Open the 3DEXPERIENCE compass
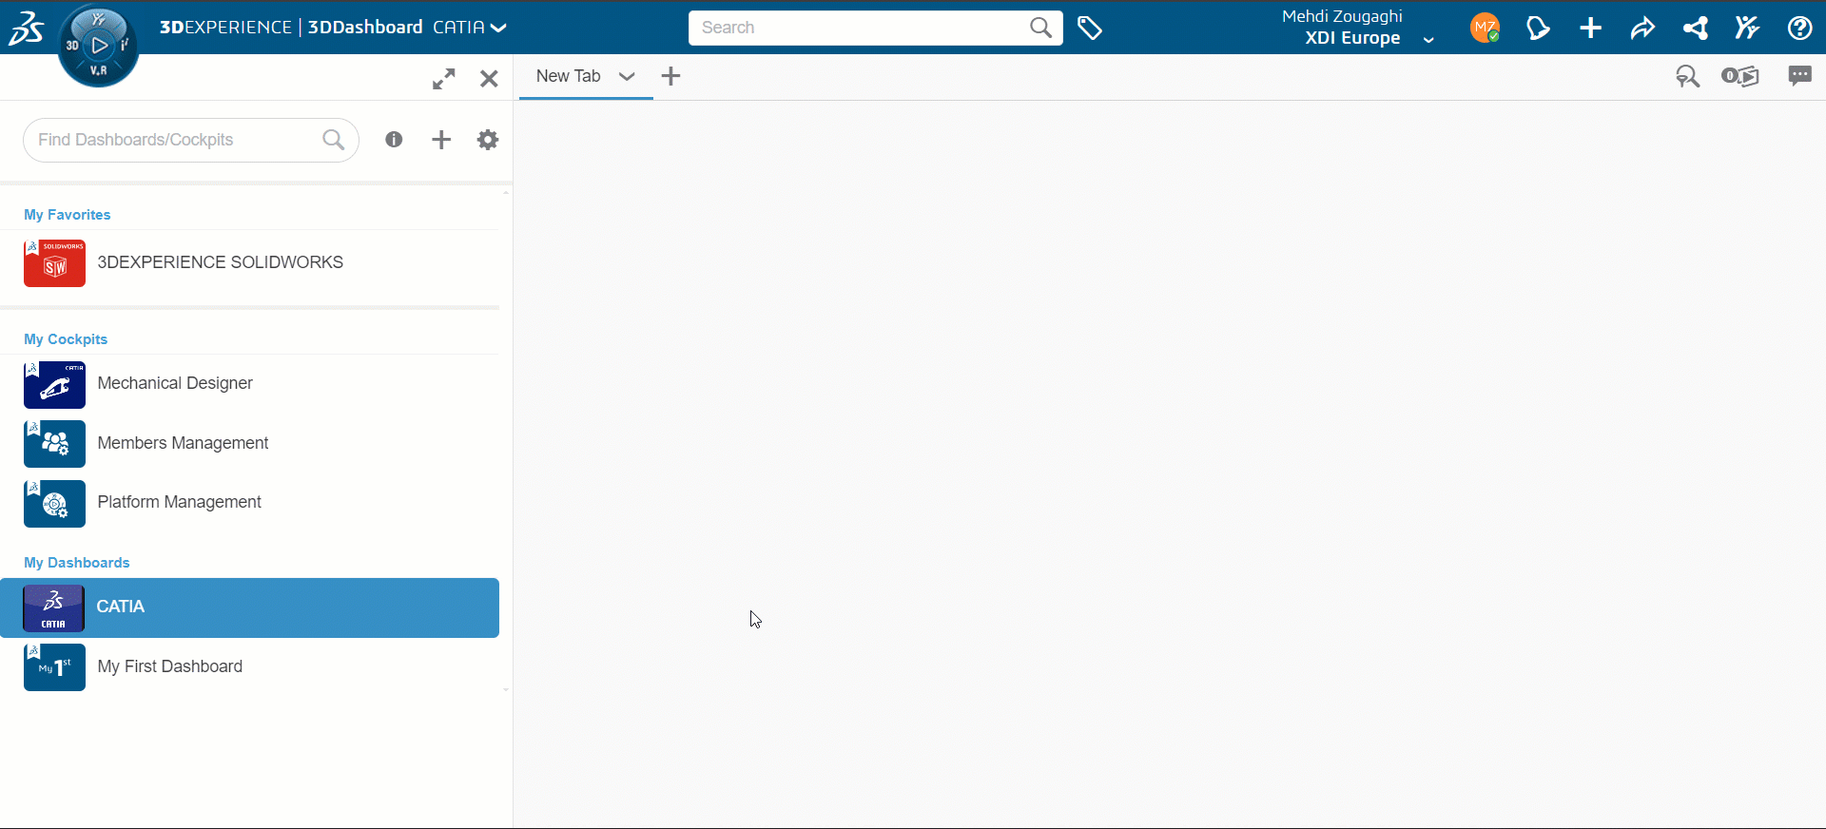The height and width of the screenshot is (829, 1826). coord(98,45)
